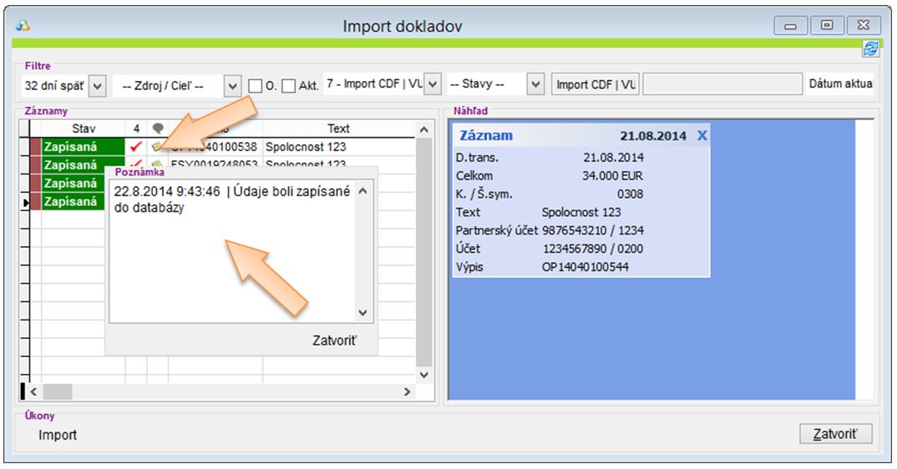
Task: Toggle the O. checkbox in filters
Action: coord(256,85)
